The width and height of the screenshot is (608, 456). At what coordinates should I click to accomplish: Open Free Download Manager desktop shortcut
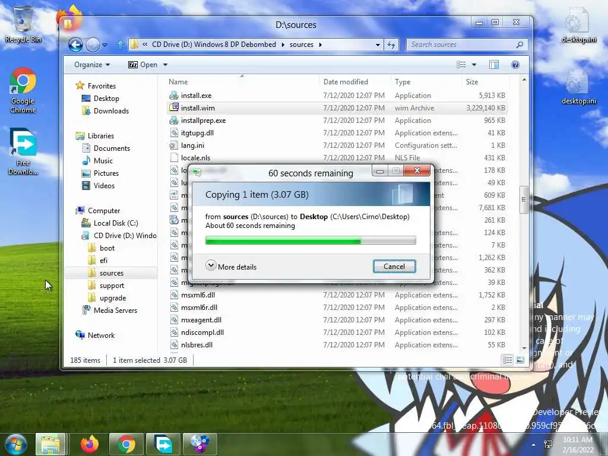click(23, 151)
